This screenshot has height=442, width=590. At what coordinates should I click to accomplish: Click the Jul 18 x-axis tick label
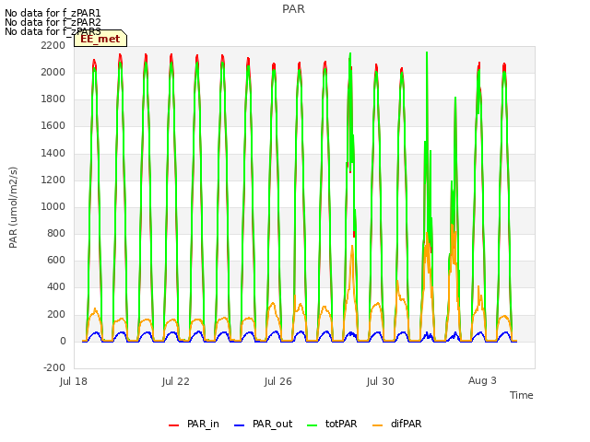[74, 381]
